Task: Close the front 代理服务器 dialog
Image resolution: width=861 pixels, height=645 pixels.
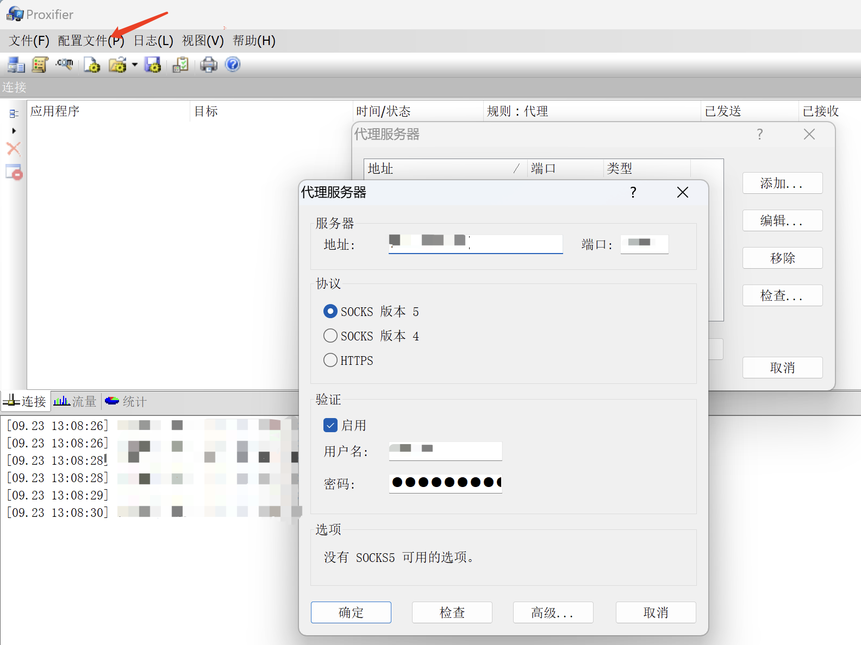Action: click(x=683, y=192)
